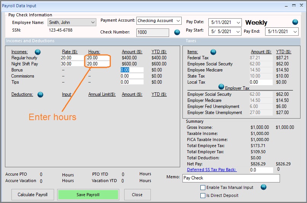The image size is (307, 203).
Task: Open help icon beside Employer Tax heading
Action: pos(221,87)
